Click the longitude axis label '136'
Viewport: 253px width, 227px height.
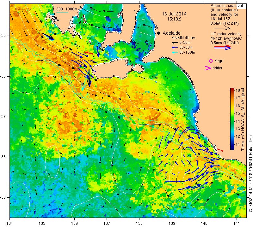74,224
